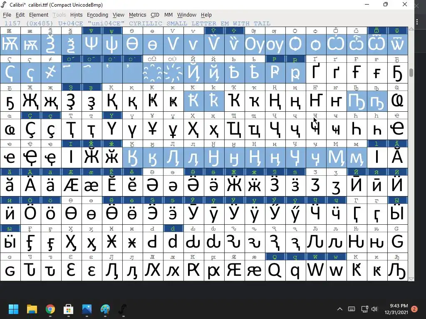This screenshot has width=426, height=319.
Task: Switch to FontForge via its taskbar icon
Action: pos(123,309)
